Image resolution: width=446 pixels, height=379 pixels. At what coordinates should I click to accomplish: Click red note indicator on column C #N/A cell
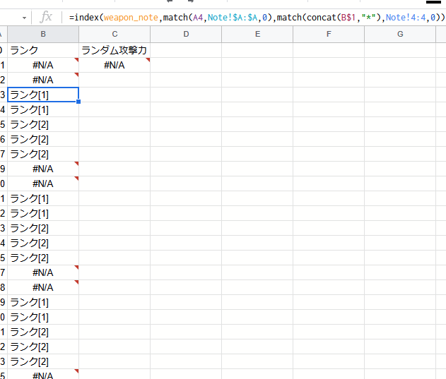tap(148, 60)
